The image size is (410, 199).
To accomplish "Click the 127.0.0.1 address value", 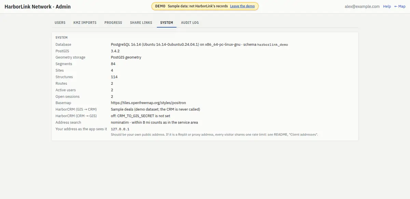I will tap(120, 129).
